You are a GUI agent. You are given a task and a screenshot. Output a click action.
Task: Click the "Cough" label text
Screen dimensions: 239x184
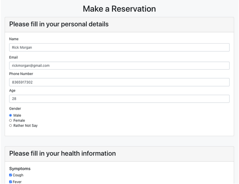(x=18, y=175)
